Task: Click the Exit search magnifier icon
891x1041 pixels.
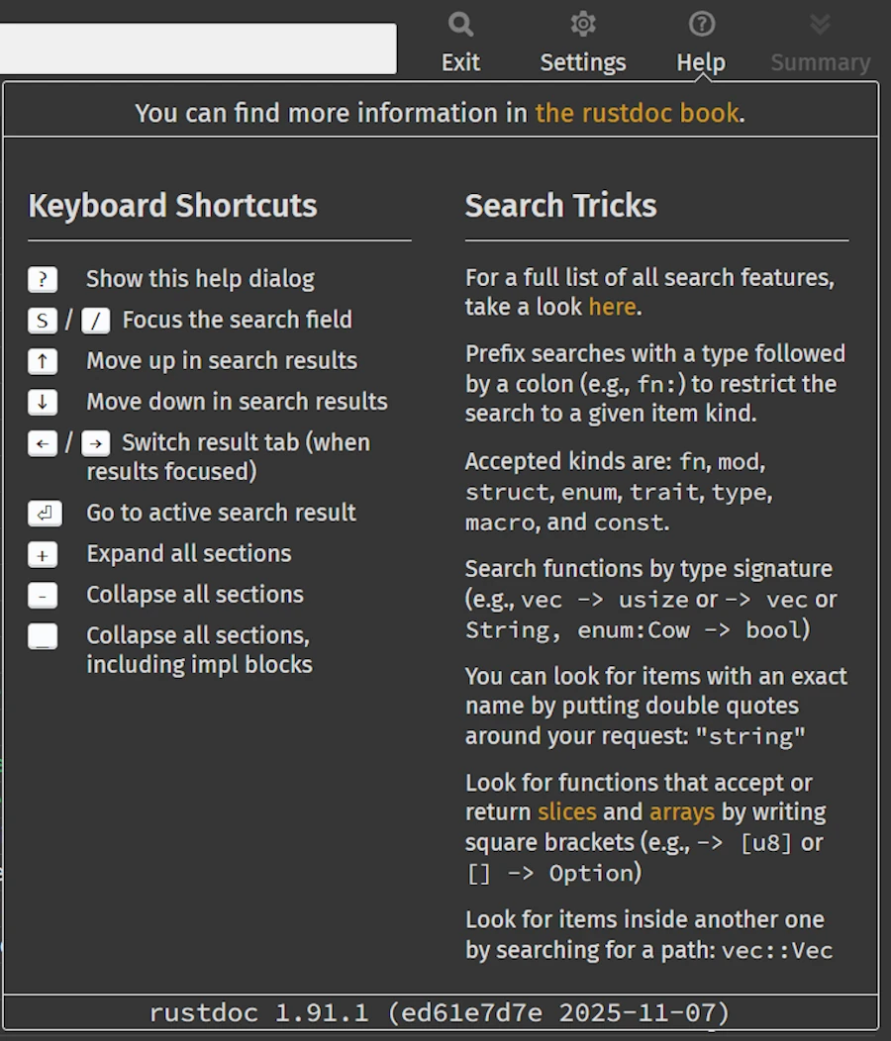Action: coord(460,25)
